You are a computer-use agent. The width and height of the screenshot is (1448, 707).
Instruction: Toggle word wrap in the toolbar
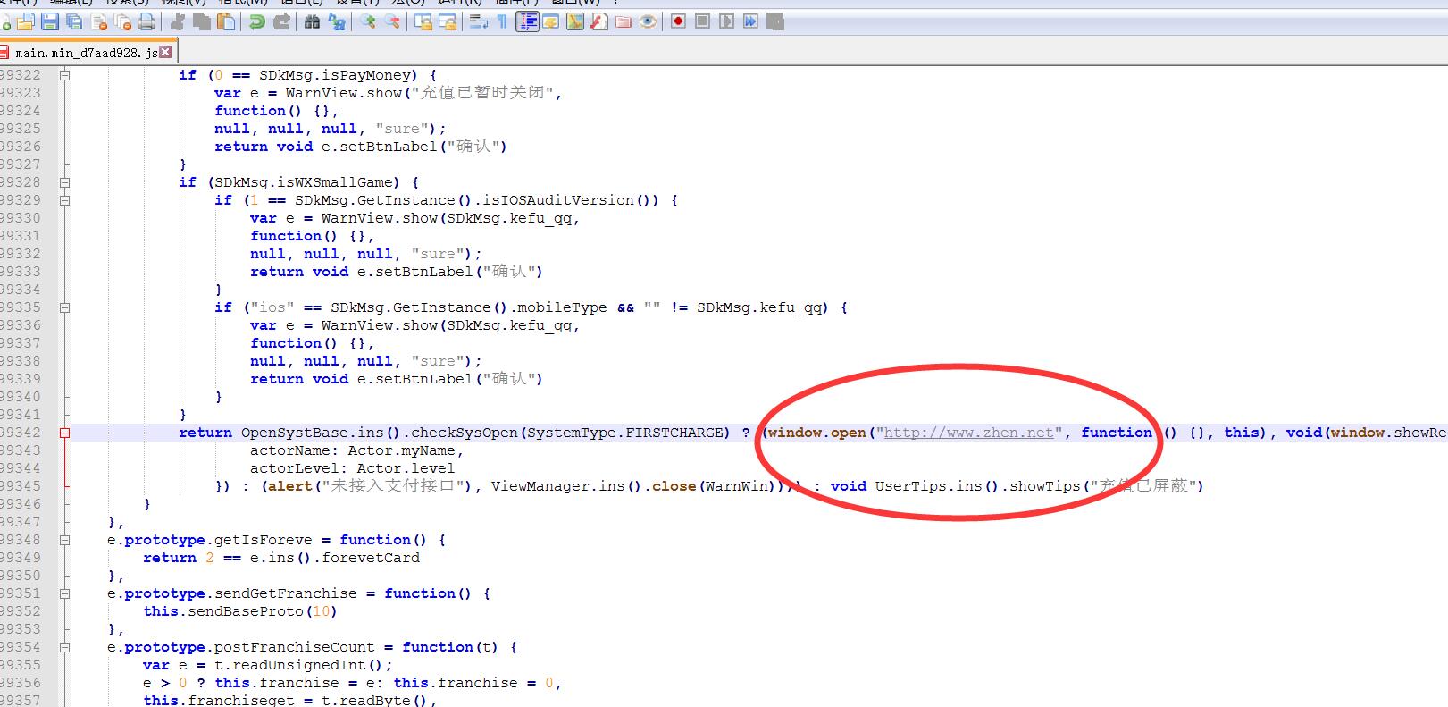click(478, 21)
